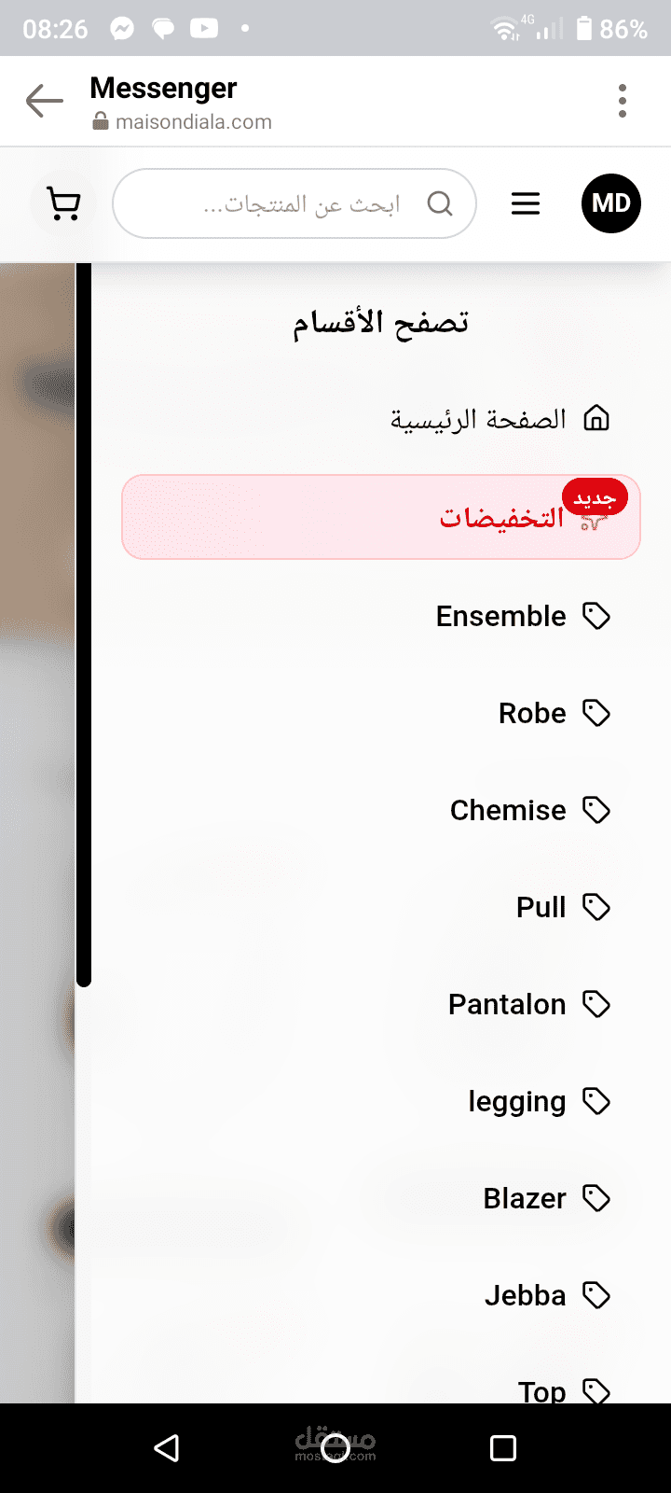Screen dimensions: 671x1493
Task: Select the Chemise category
Action: [x=508, y=811]
